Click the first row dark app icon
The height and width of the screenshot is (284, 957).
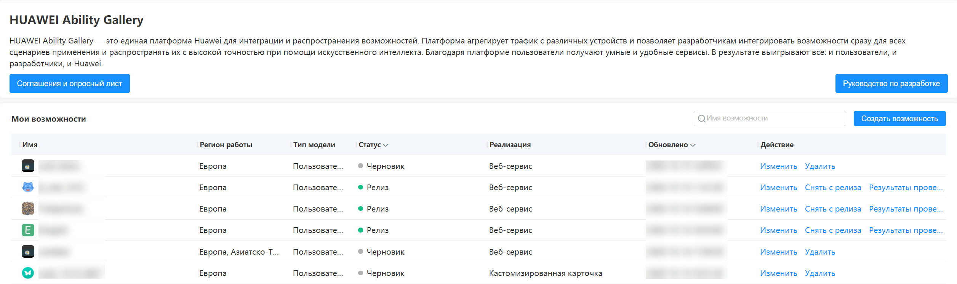(28, 166)
